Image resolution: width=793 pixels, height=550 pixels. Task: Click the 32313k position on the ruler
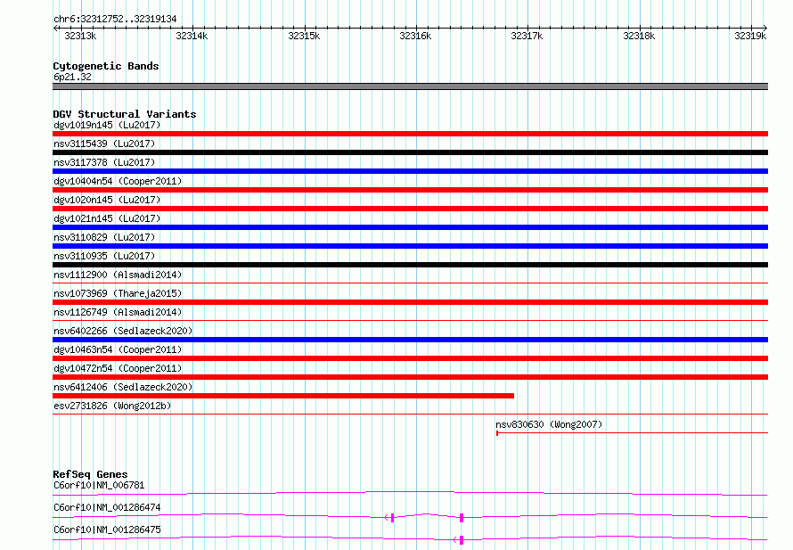tap(80, 36)
